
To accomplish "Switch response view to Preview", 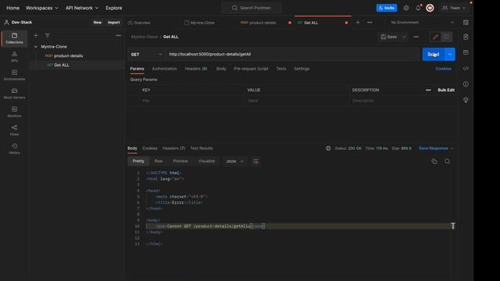I will pos(180,162).
